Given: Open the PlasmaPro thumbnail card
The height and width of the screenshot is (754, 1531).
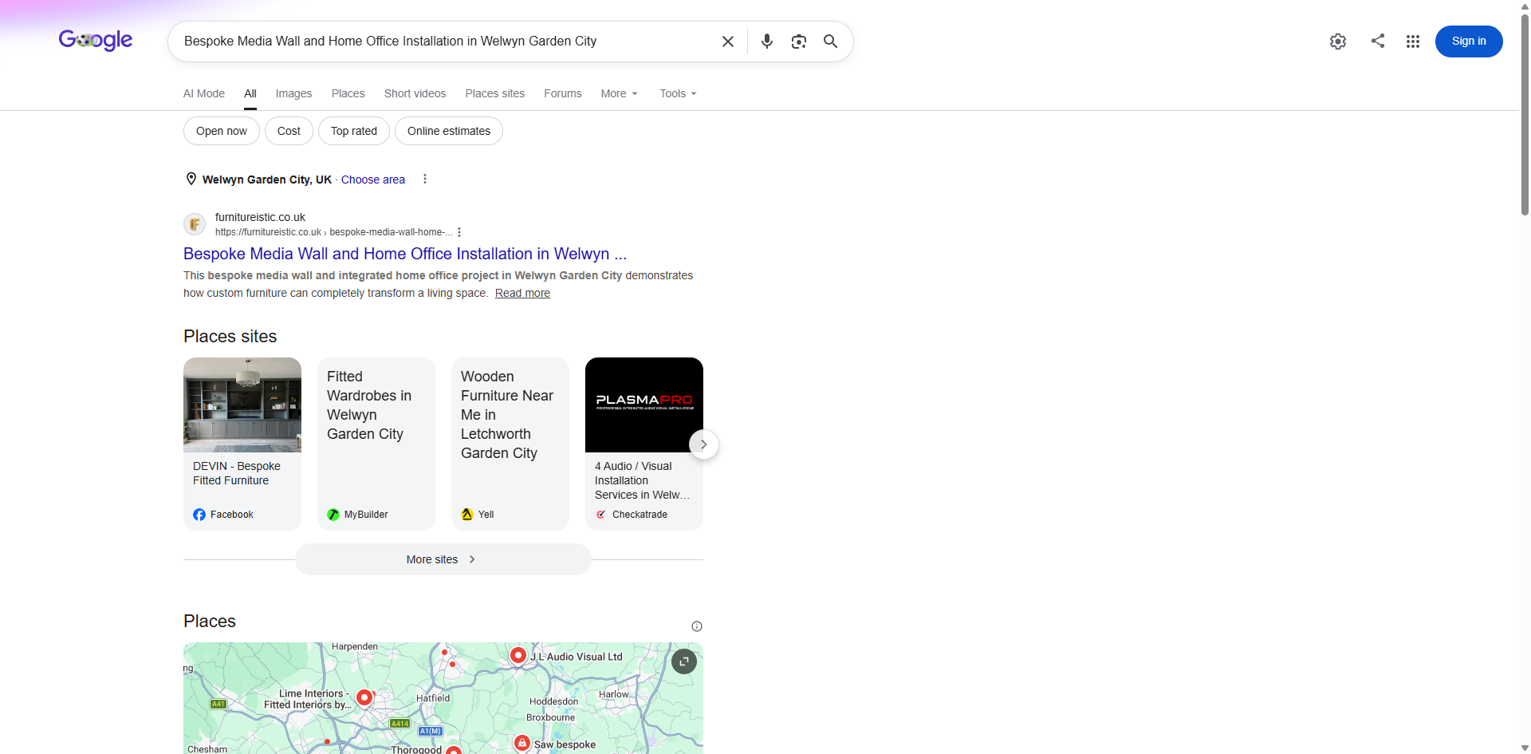Looking at the screenshot, I should pos(644,405).
